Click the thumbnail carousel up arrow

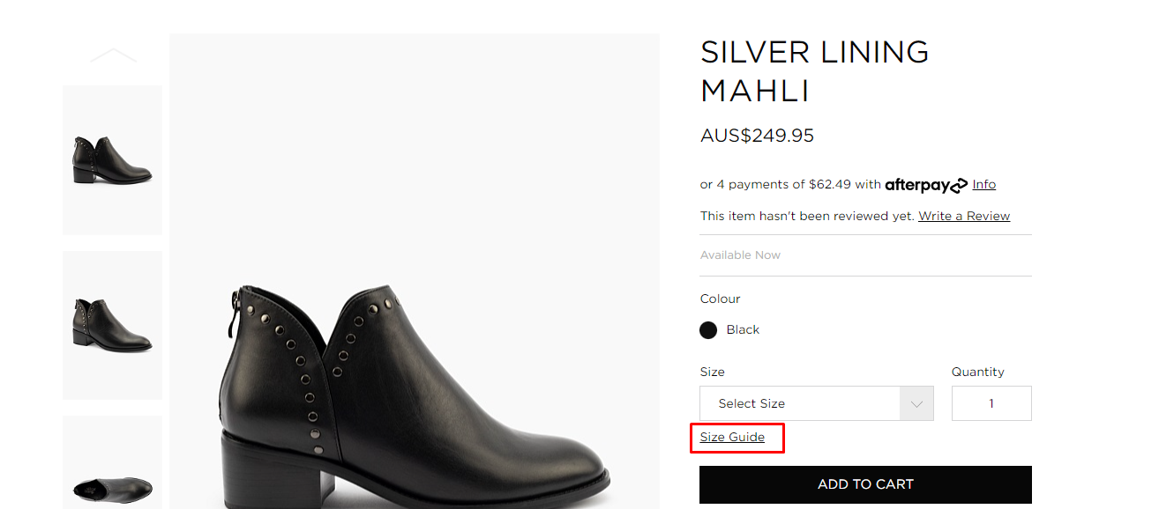113,55
